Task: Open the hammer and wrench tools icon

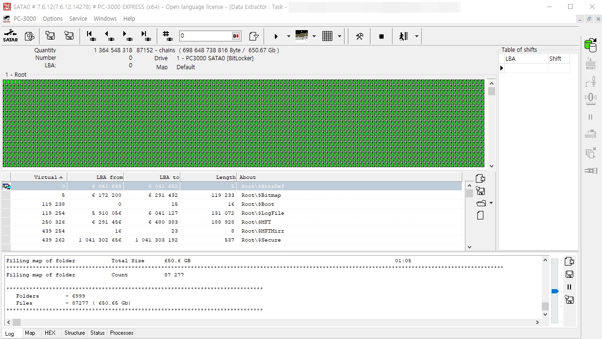Action: (359, 36)
